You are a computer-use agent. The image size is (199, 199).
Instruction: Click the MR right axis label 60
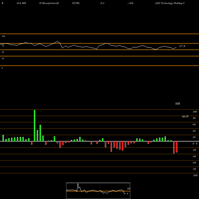[x=194, y=125]
